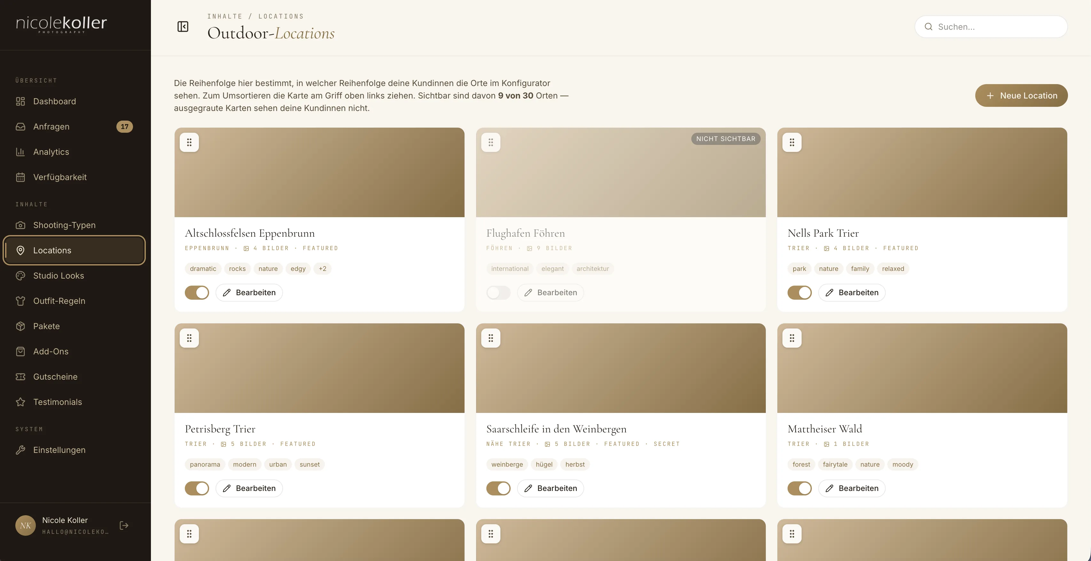
Task: Edit Altschlossfelsen Eppenbrunn via Bearbeiten
Action: [249, 292]
